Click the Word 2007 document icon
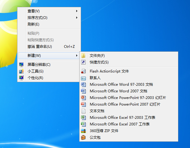Image resolution: width=190 pixels, height=148 pixels. [83, 91]
